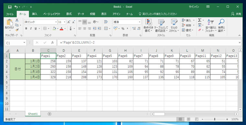This screenshot has width=246, height=125.
Task: Add a new sheet with plus button
Action: coord(50,114)
